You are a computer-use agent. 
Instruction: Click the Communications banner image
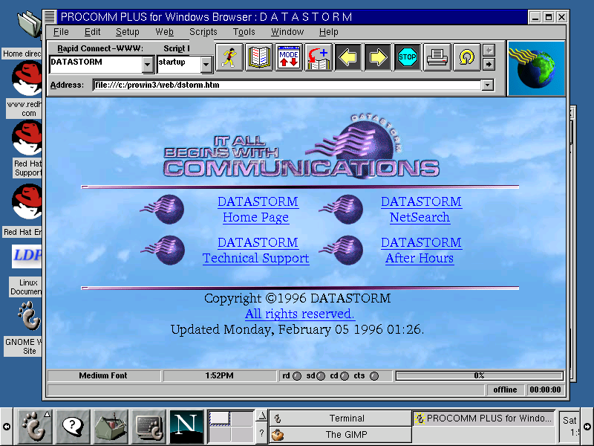301,146
